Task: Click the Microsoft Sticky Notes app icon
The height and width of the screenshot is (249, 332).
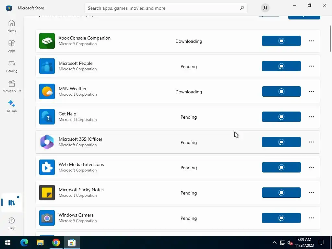Action: click(47, 193)
